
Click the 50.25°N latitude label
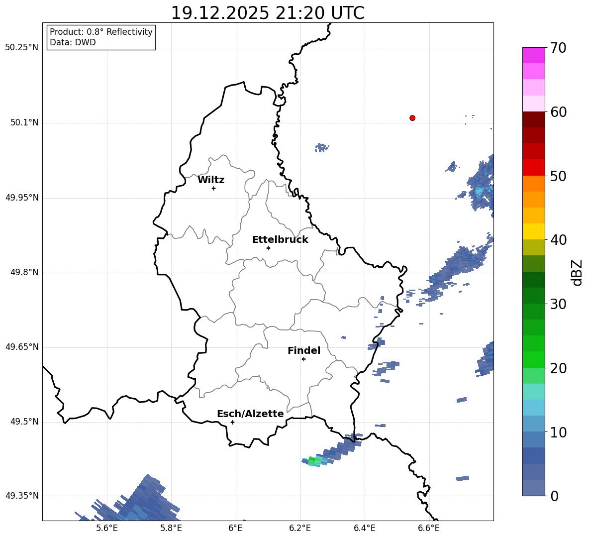(21, 48)
